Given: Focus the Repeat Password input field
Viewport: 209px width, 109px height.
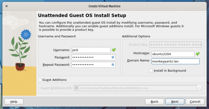Looking at the screenshot, I should [x=93, y=65].
